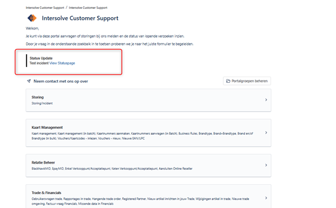Open first Intersolve Customer Support breadcrumb
The width and height of the screenshot is (336, 208).
[x=45, y=8]
